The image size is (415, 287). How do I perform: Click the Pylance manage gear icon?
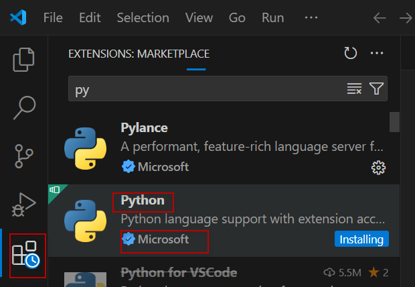[378, 166]
